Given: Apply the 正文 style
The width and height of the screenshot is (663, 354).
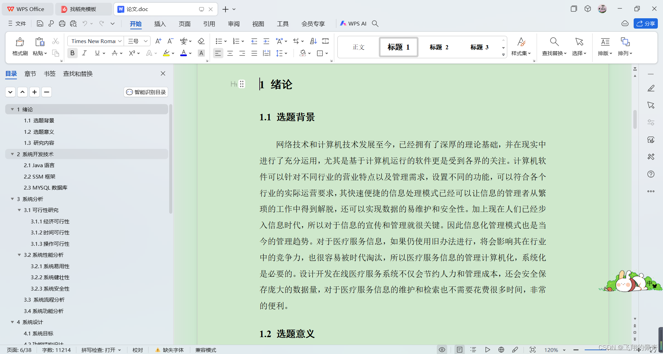Looking at the screenshot, I should [358, 47].
